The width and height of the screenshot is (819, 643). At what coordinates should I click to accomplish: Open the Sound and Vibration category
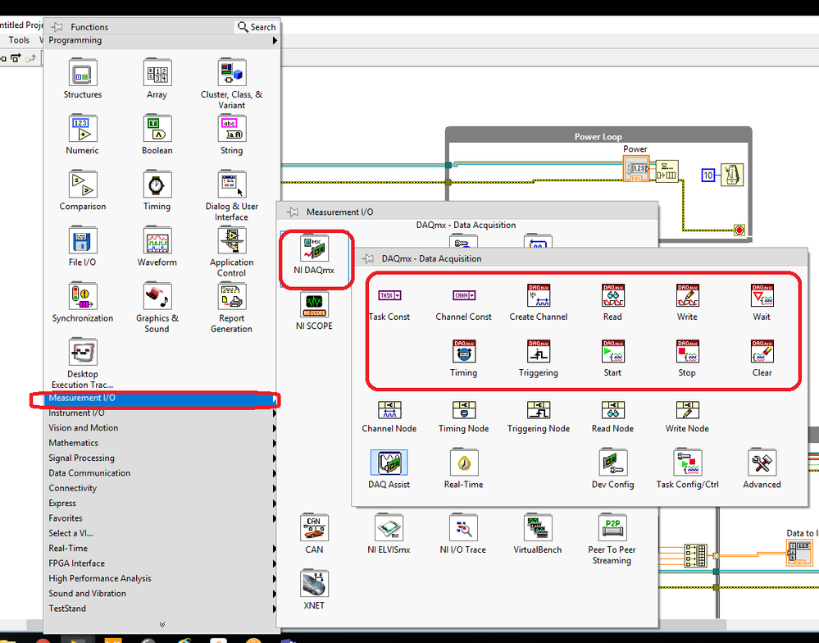162,594
